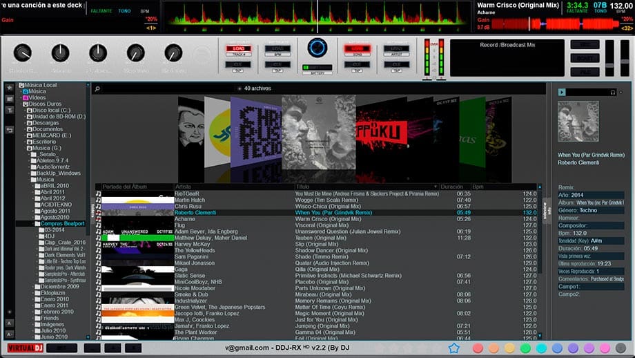Click the cyan color filter dot
Viewport: 635px width, 358px height.
point(541,348)
